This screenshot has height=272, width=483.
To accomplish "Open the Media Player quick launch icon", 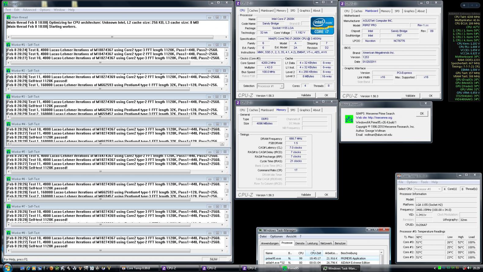I will (34, 268).
